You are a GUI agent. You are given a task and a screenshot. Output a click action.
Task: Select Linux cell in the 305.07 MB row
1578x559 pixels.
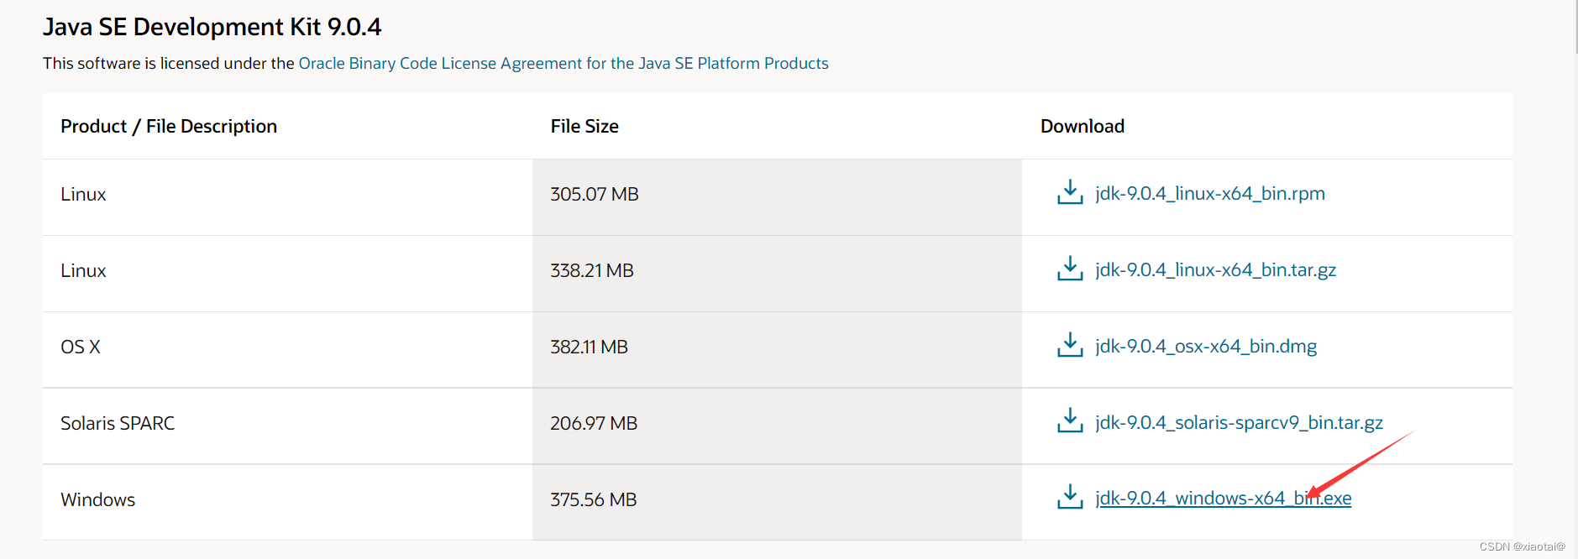(x=287, y=197)
